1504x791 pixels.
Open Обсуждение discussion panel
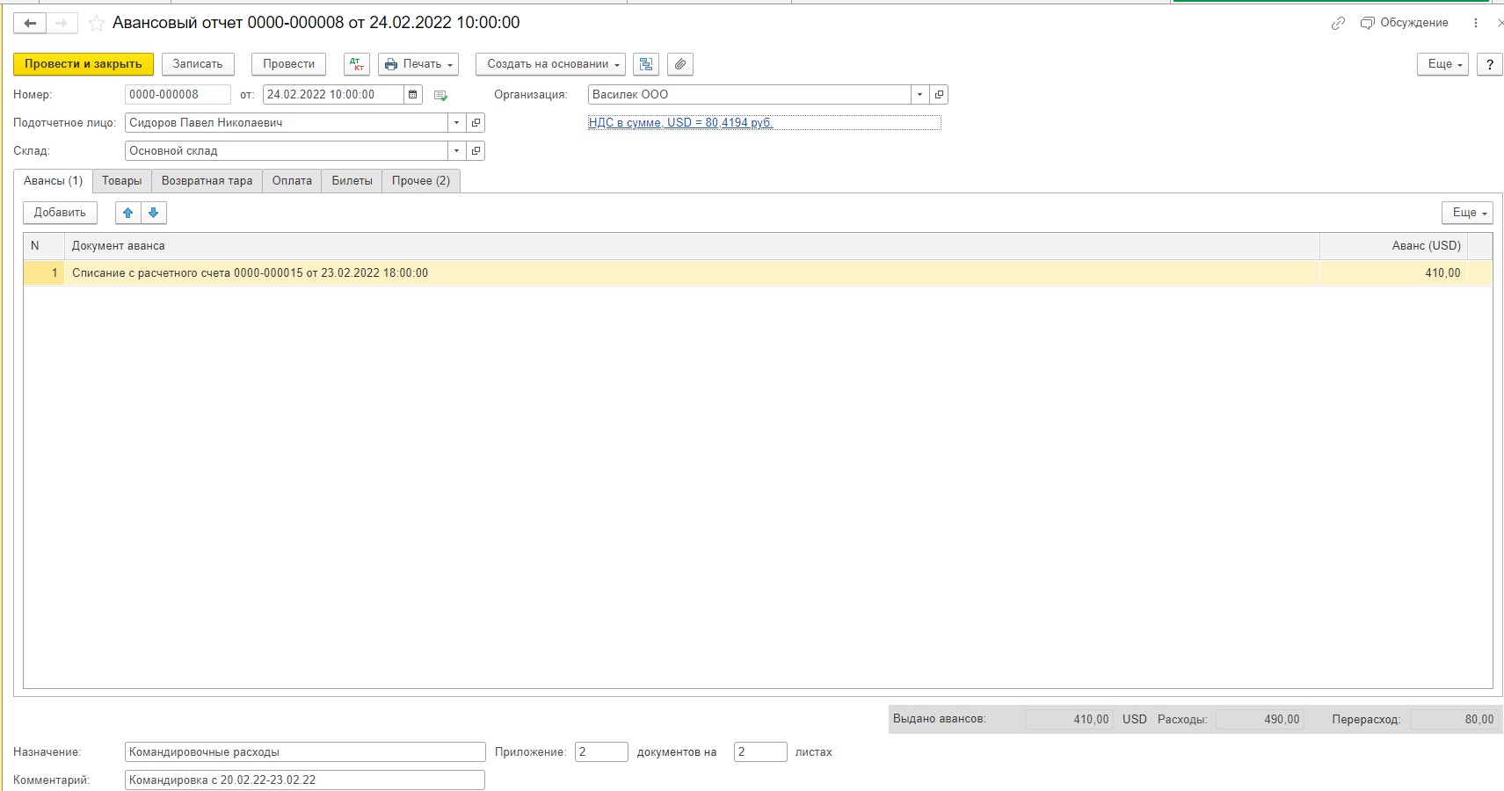point(1405,23)
